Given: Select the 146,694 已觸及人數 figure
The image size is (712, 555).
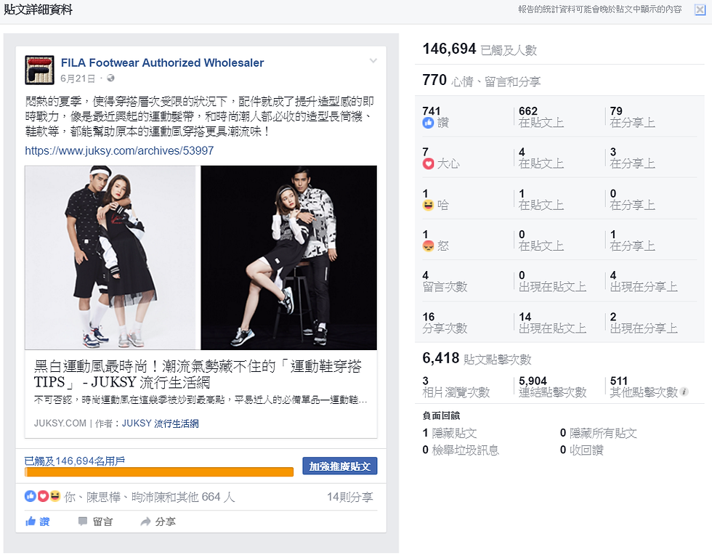Looking at the screenshot, I should coord(480,49).
